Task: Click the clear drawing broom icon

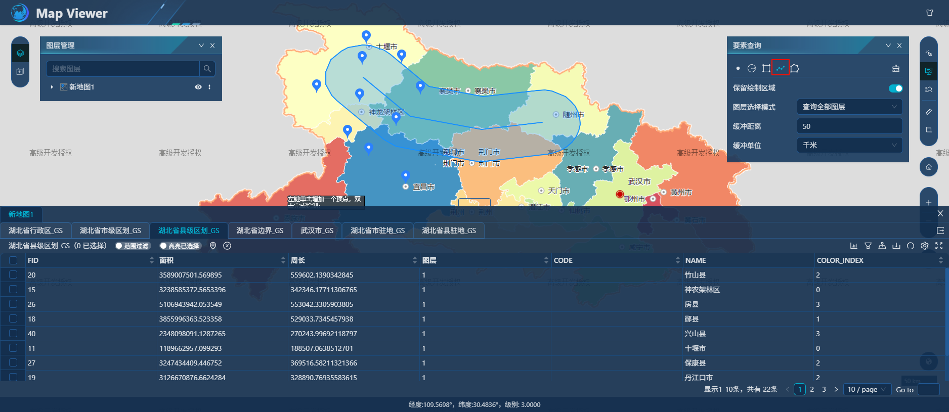Action: tap(895, 68)
